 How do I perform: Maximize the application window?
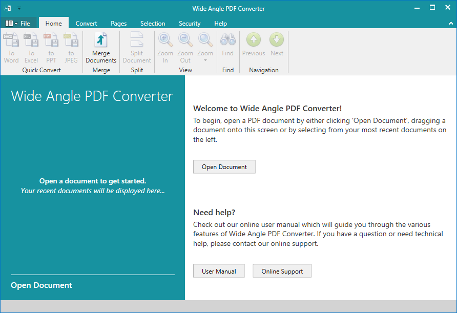(432, 8)
